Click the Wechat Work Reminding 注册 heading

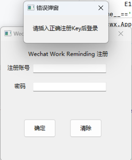pyautogui.click(x=68, y=54)
